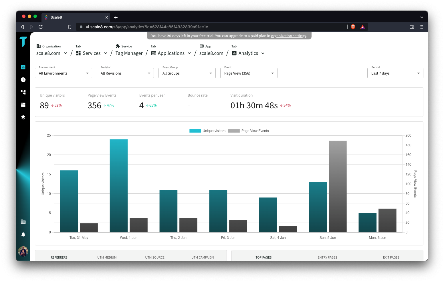Screen dimensions: 444x282
Task: Open Brave Shields icon
Action: pyautogui.click(x=353, y=27)
